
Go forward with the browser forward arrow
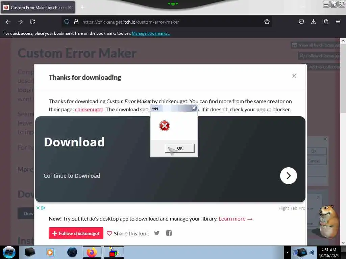20,22
